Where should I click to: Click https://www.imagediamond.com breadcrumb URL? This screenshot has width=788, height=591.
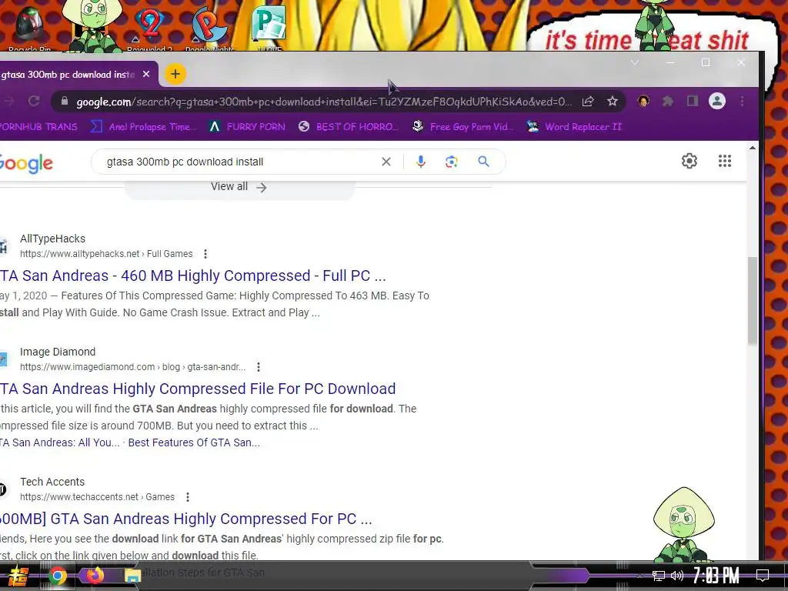88,367
